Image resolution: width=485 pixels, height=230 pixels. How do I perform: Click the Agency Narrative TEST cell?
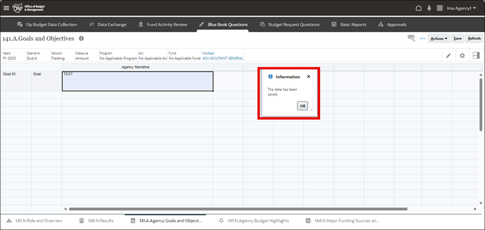pyautogui.click(x=137, y=81)
